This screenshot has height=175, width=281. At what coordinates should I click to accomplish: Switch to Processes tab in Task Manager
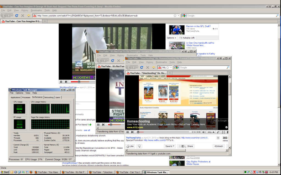pos(26,97)
